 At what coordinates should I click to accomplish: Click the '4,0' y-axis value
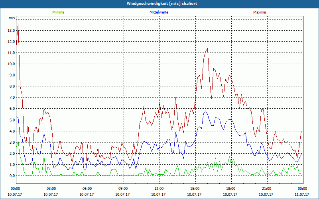tap(12, 131)
